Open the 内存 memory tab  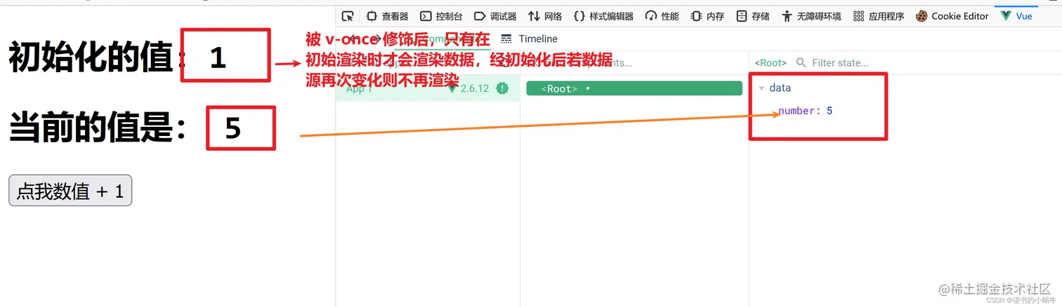tap(707, 16)
